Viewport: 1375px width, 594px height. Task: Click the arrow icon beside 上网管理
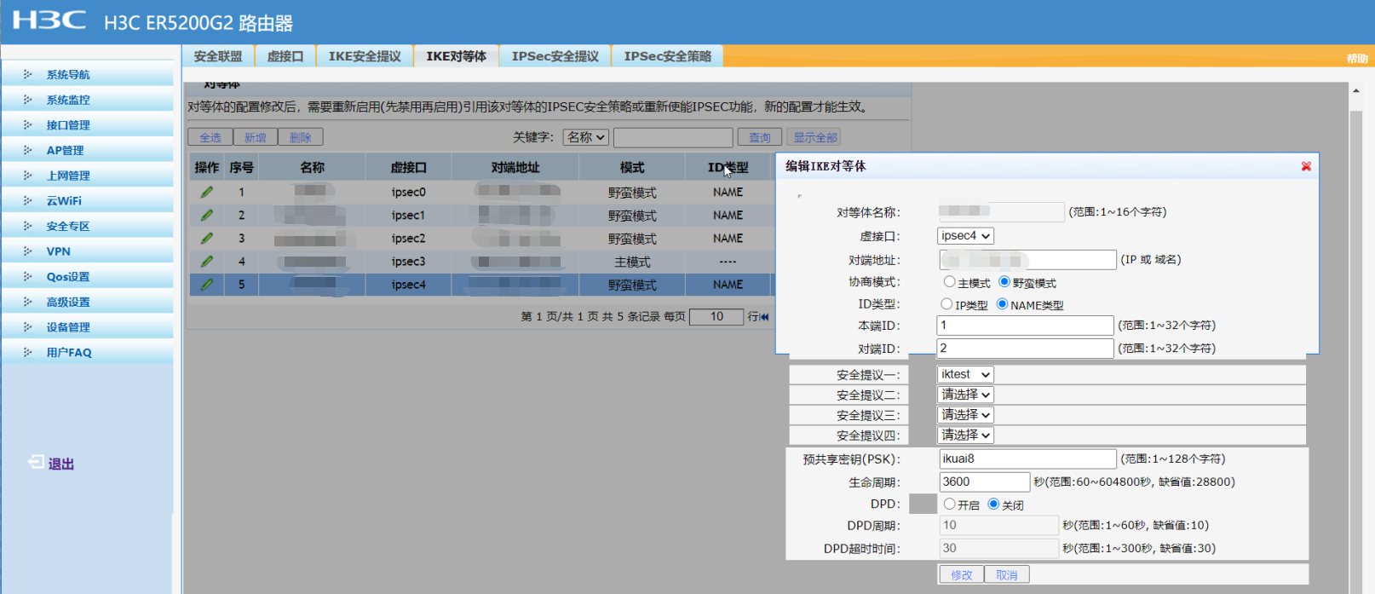pyautogui.click(x=27, y=176)
